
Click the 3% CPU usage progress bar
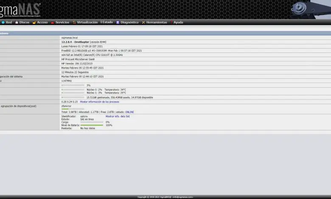73,85
